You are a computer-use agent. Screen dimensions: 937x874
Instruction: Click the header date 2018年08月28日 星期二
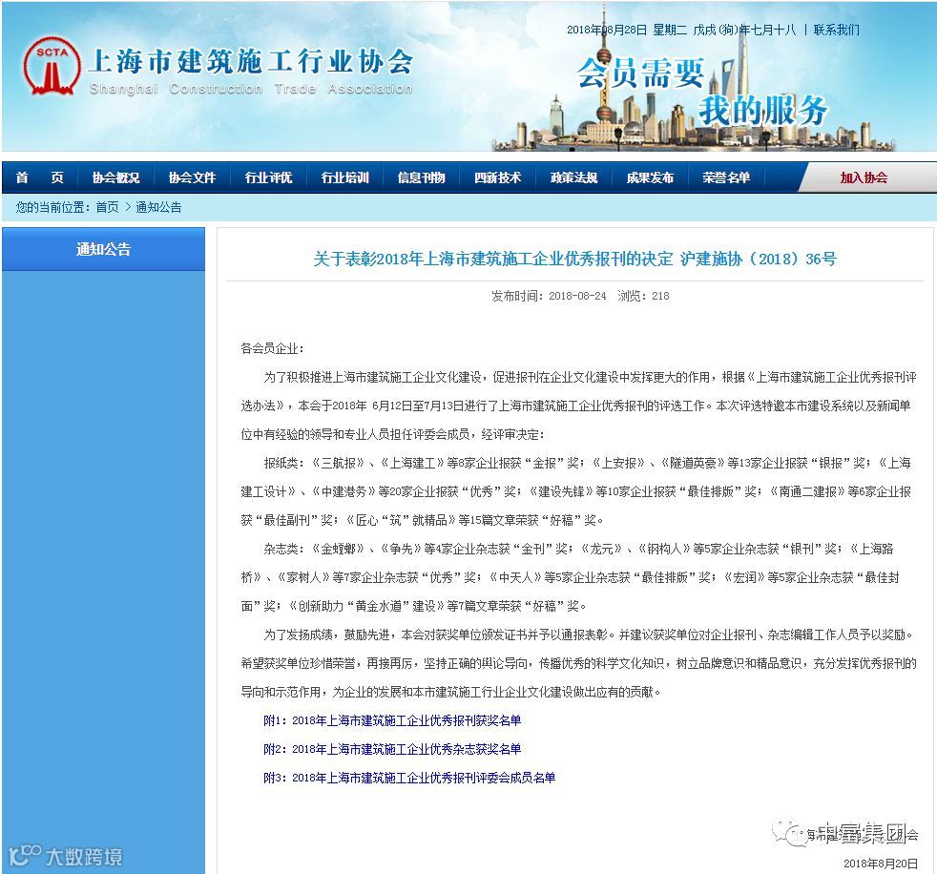[x=627, y=30]
